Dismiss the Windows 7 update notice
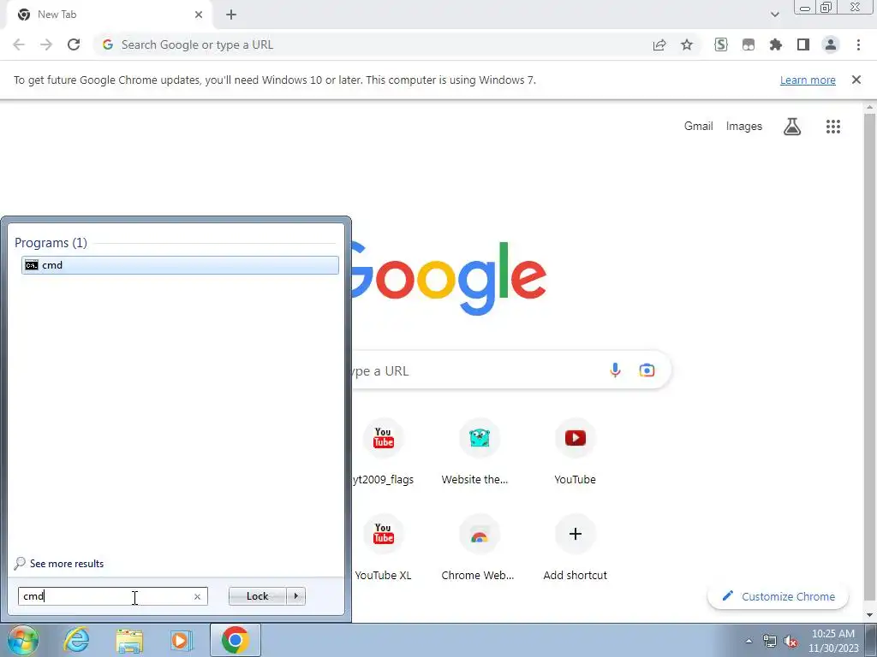The height and width of the screenshot is (657, 877). click(856, 80)
